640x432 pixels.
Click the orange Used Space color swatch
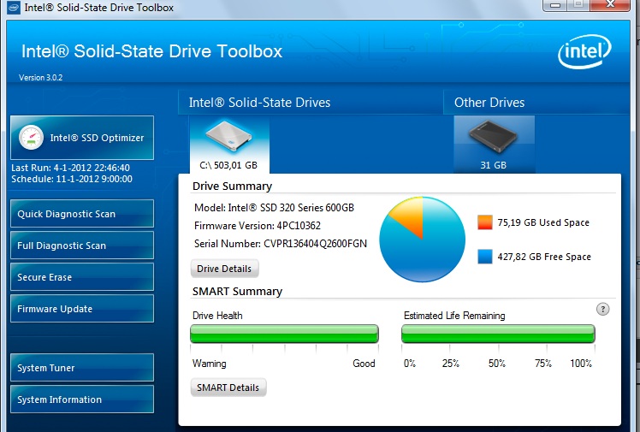point(485,222)
